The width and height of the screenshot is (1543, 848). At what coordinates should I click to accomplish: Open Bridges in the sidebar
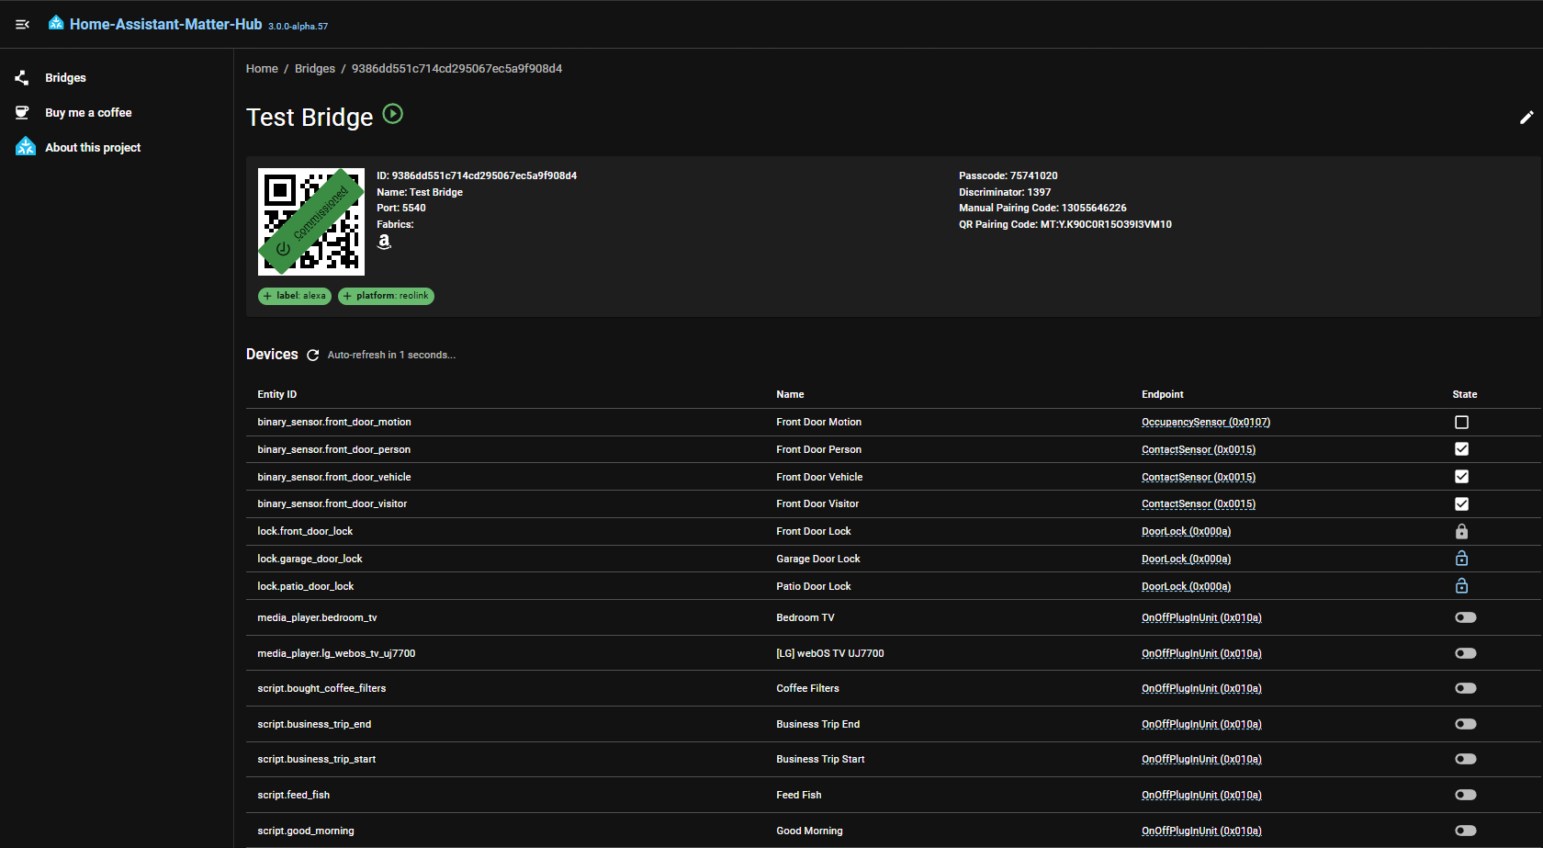[x=65, y=78]
